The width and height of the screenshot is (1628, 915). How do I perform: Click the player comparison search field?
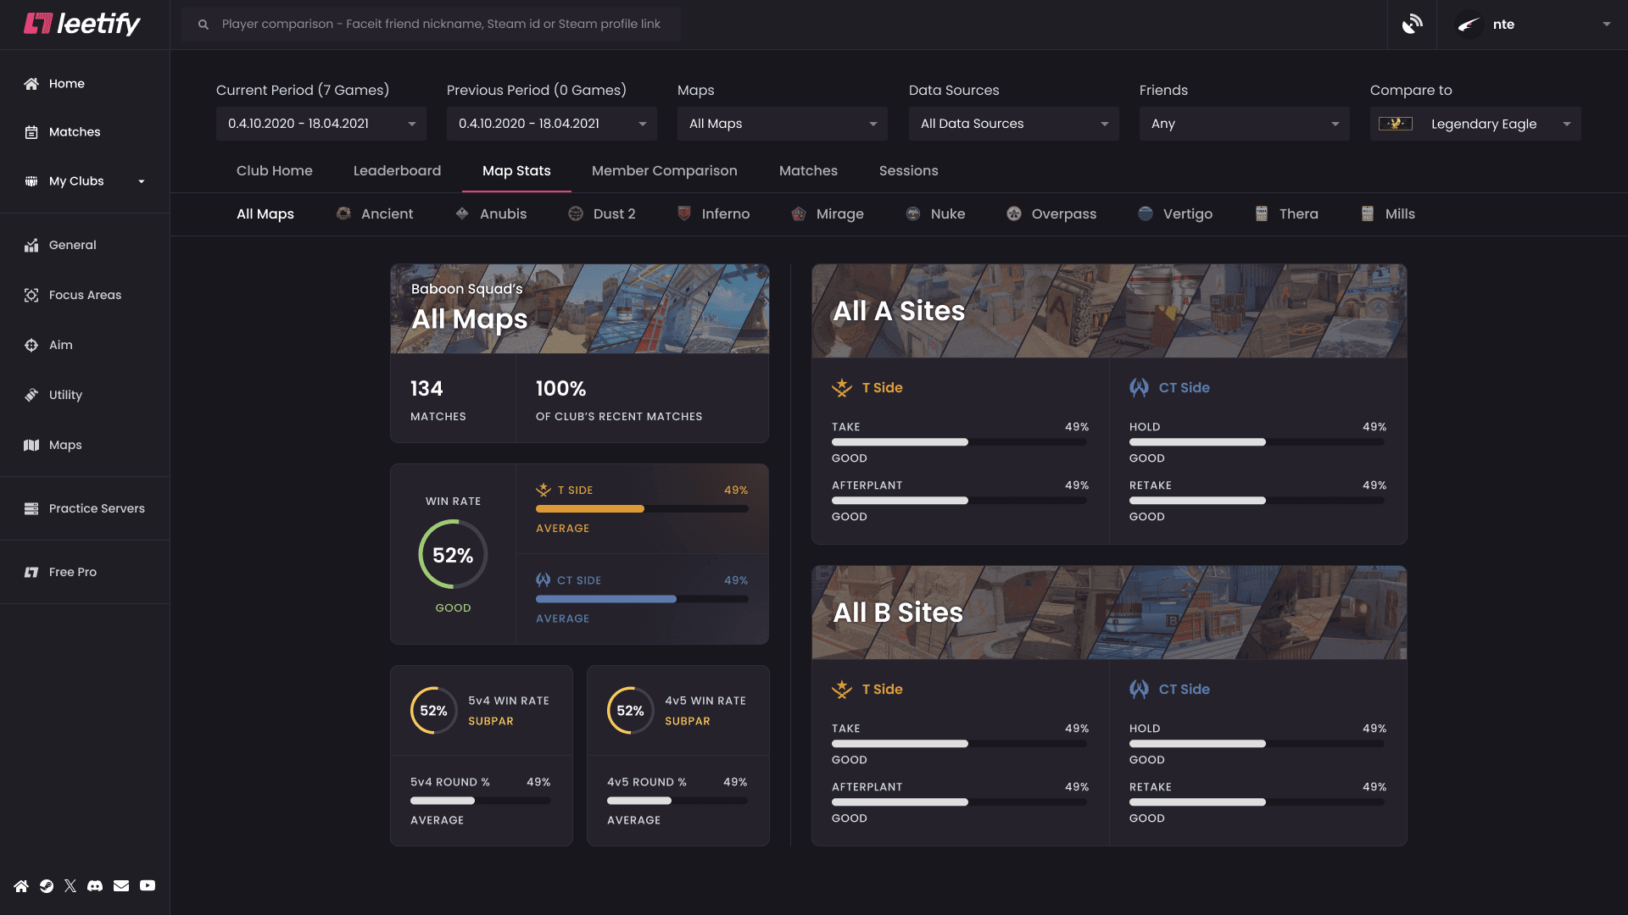pos(431,24)
